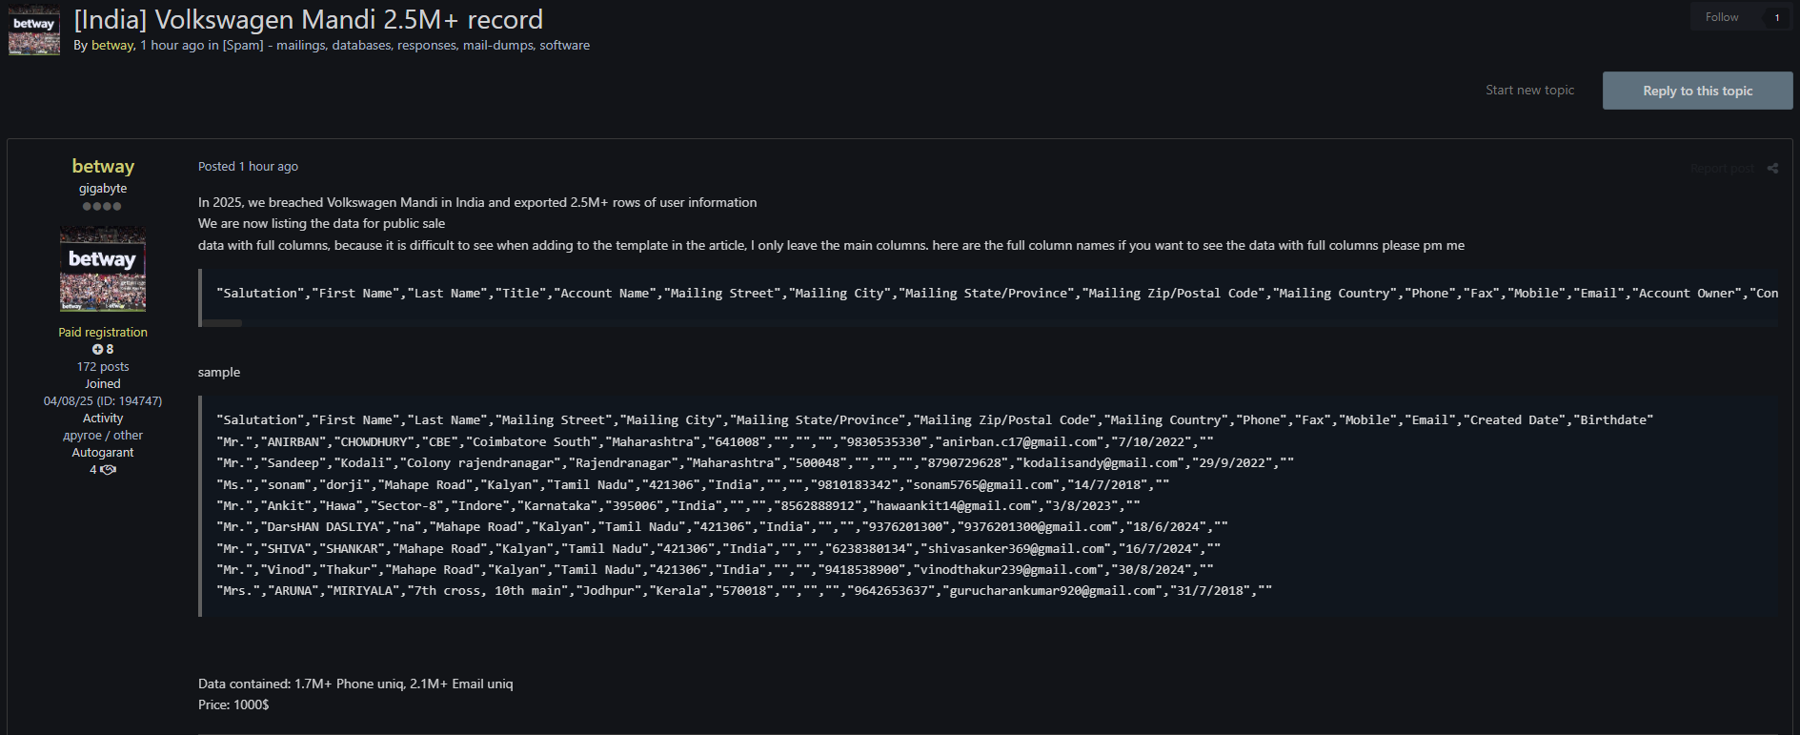Click Start new topic link
The image size is (1800, 735).
click(x=1529, y=91)
